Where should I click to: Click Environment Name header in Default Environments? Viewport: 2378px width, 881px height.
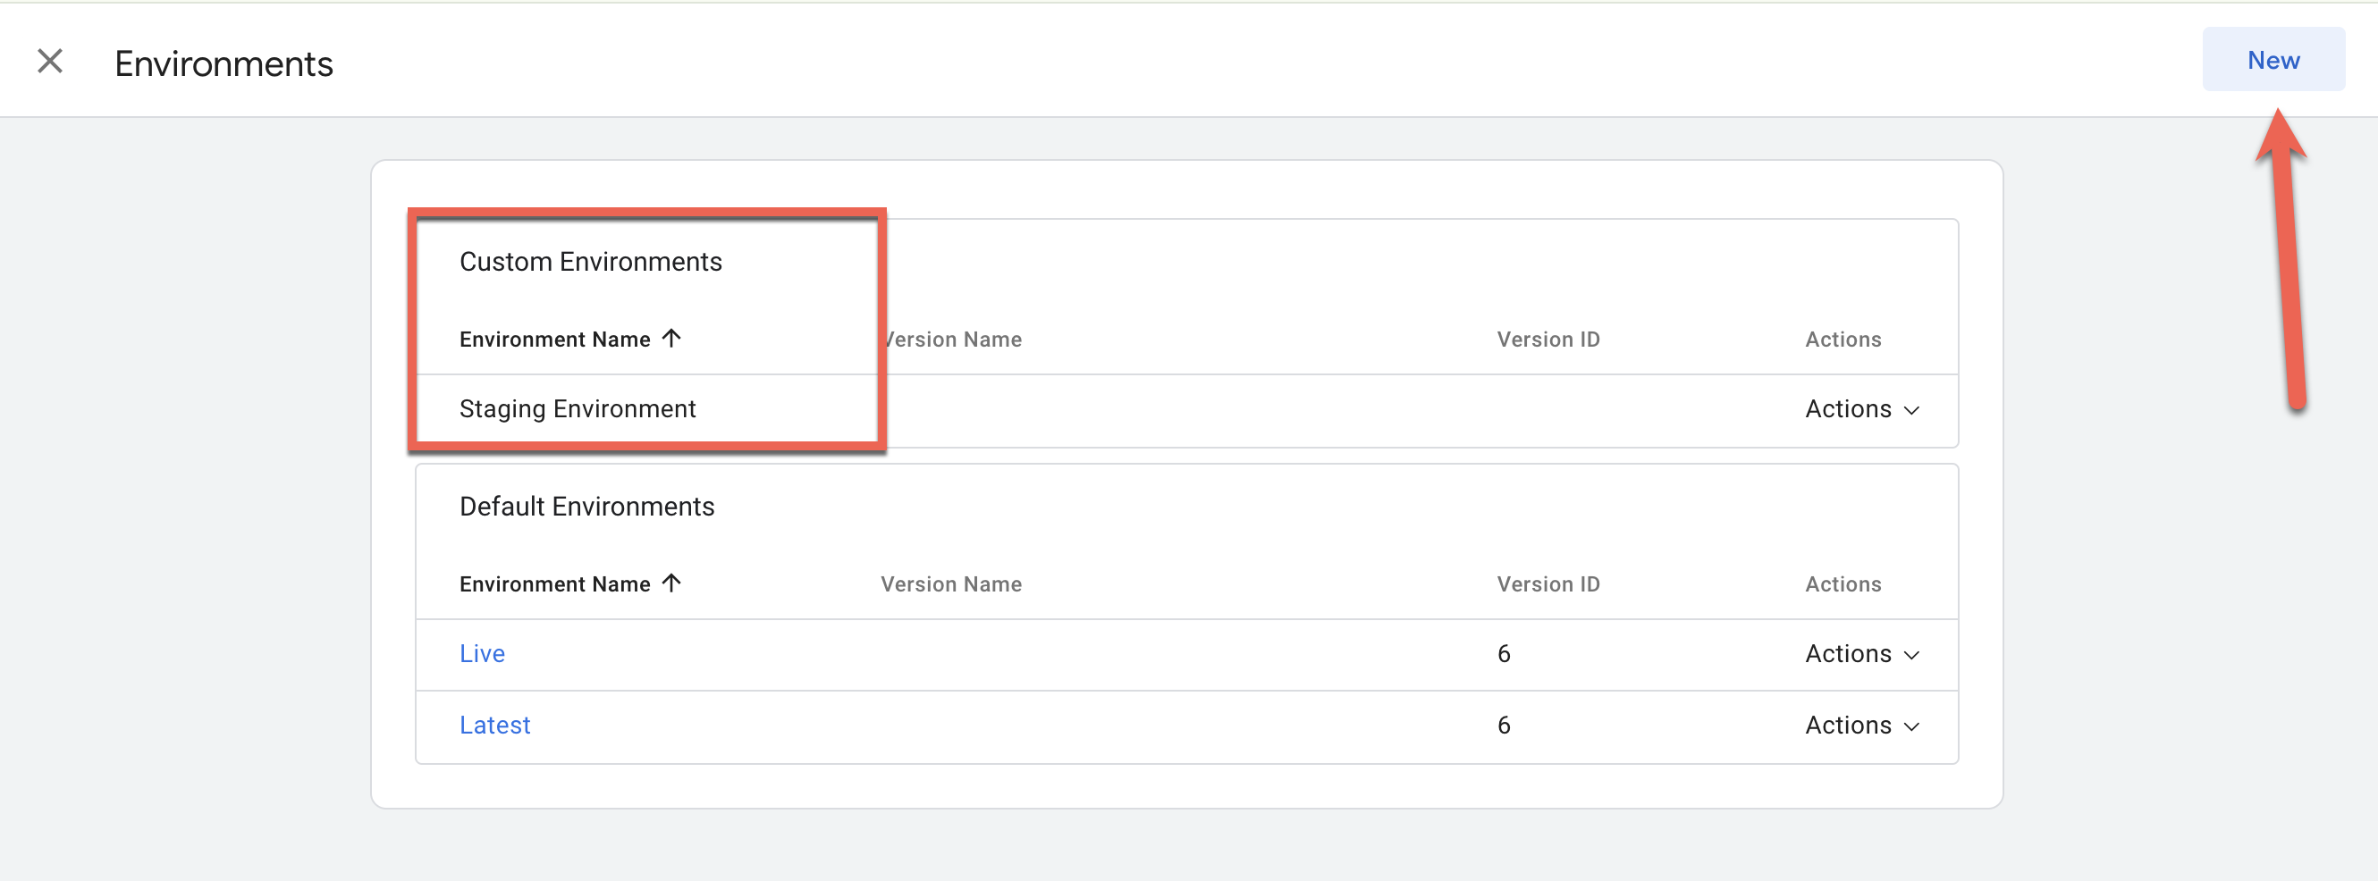click(x=555, y=584)
